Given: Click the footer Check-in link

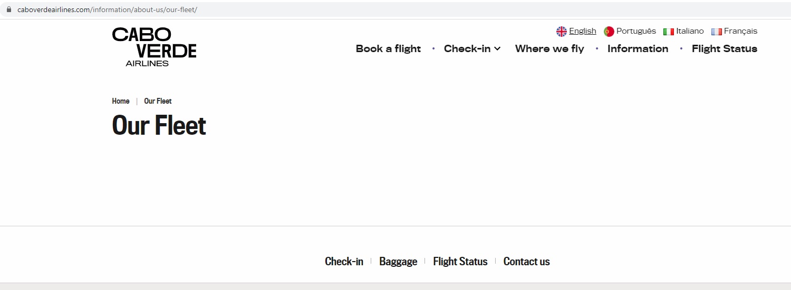Looking at the screenshot, I should tap(344, 262).
